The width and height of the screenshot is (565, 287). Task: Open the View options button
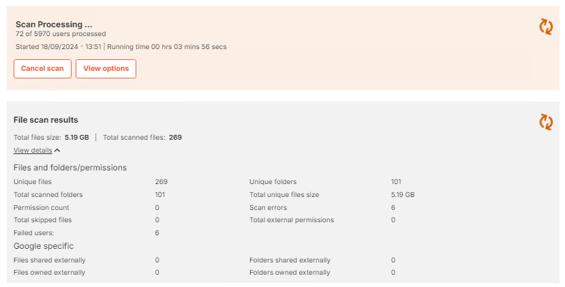click(x=106, y=69)
